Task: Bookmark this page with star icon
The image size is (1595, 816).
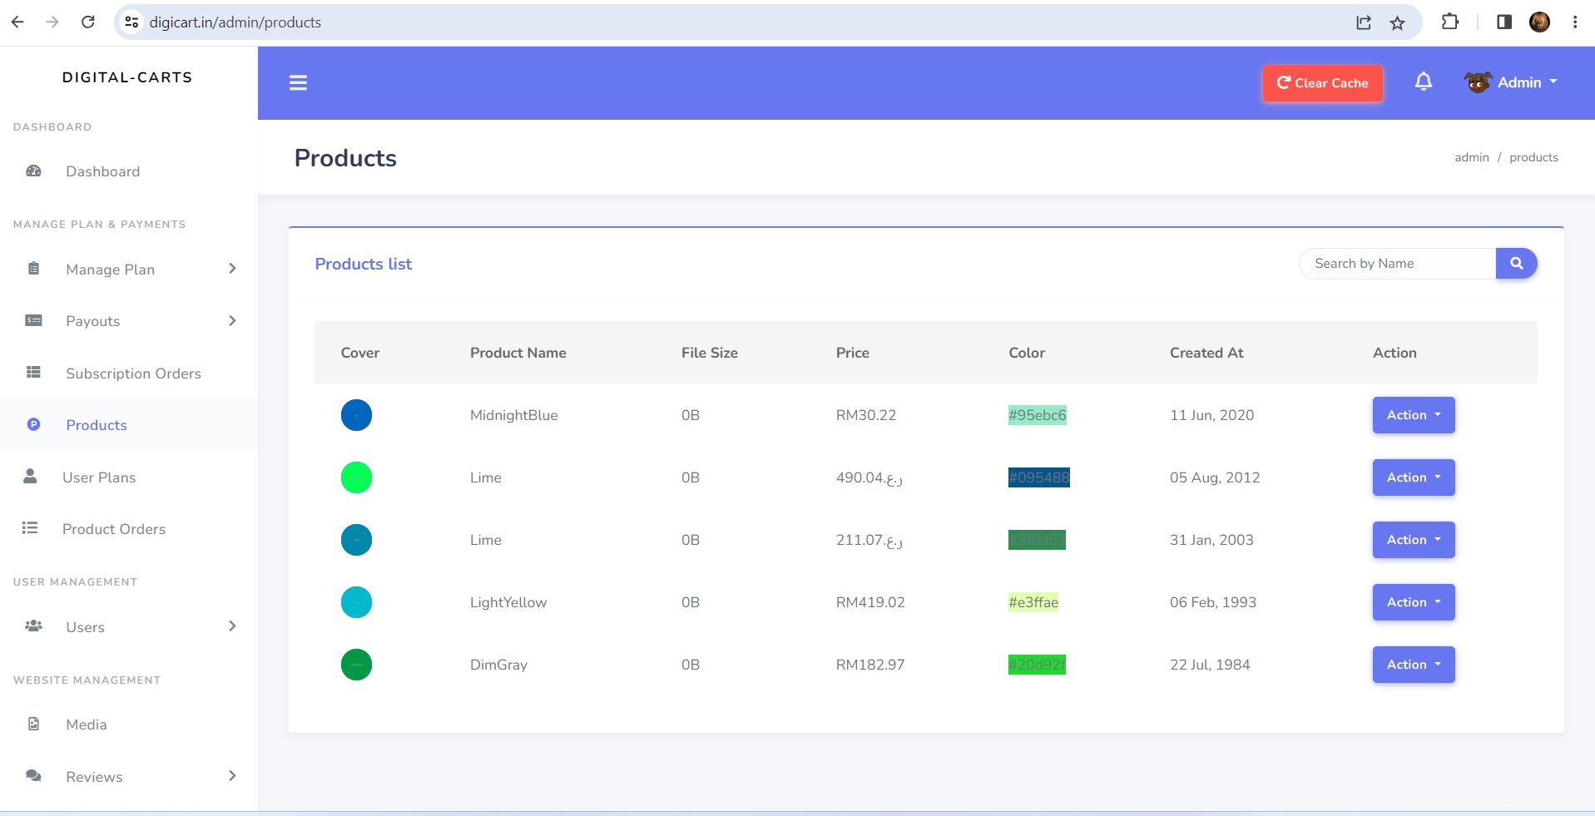Action: click(1398, 22)
